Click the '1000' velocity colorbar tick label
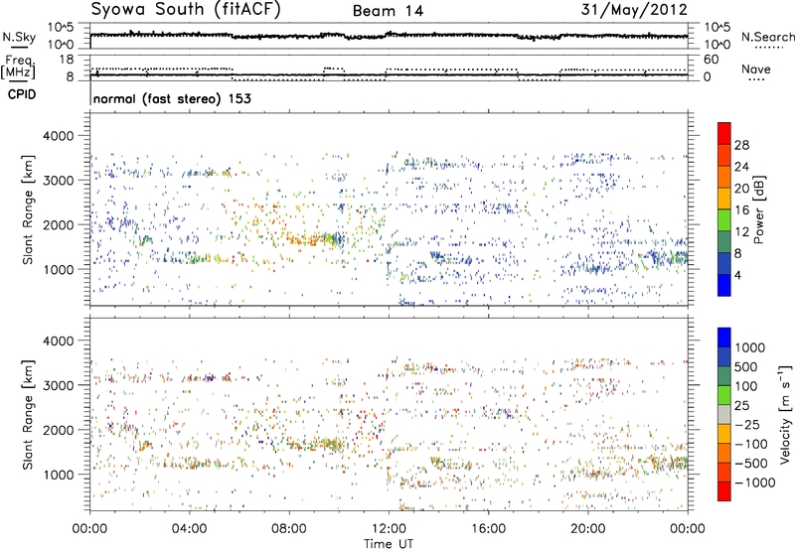 tap(750, 347)
